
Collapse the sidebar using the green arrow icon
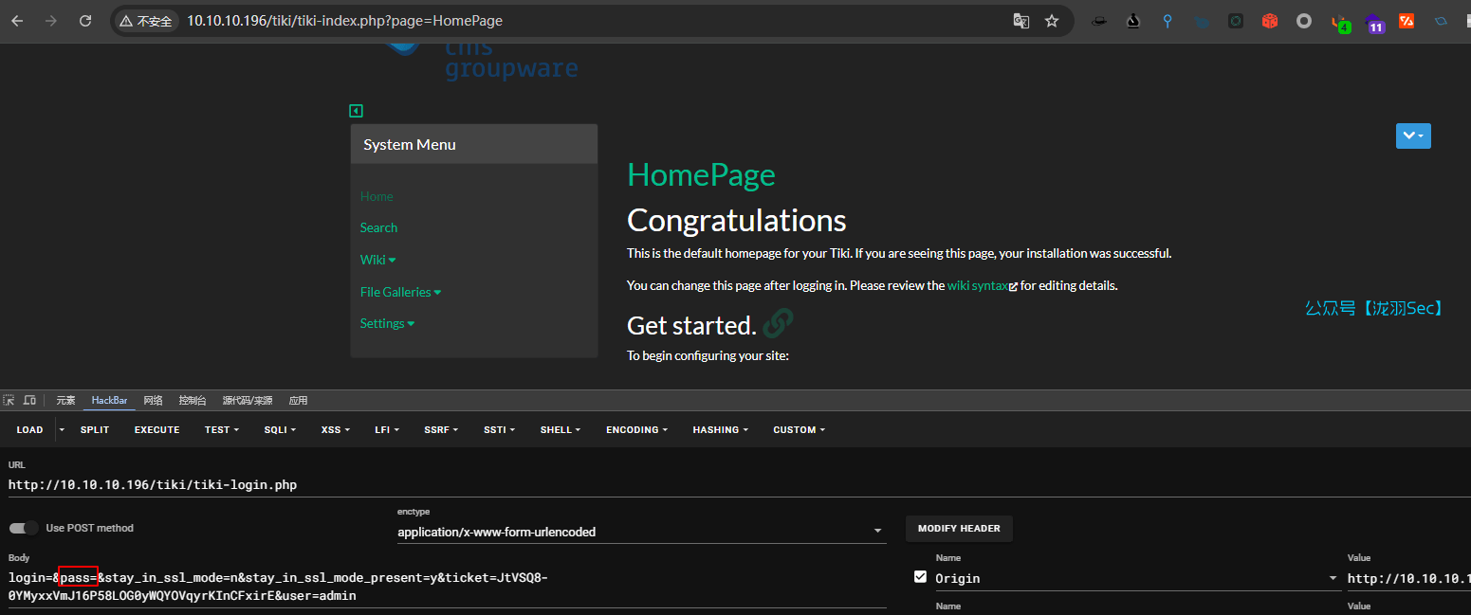click(357, 111)
